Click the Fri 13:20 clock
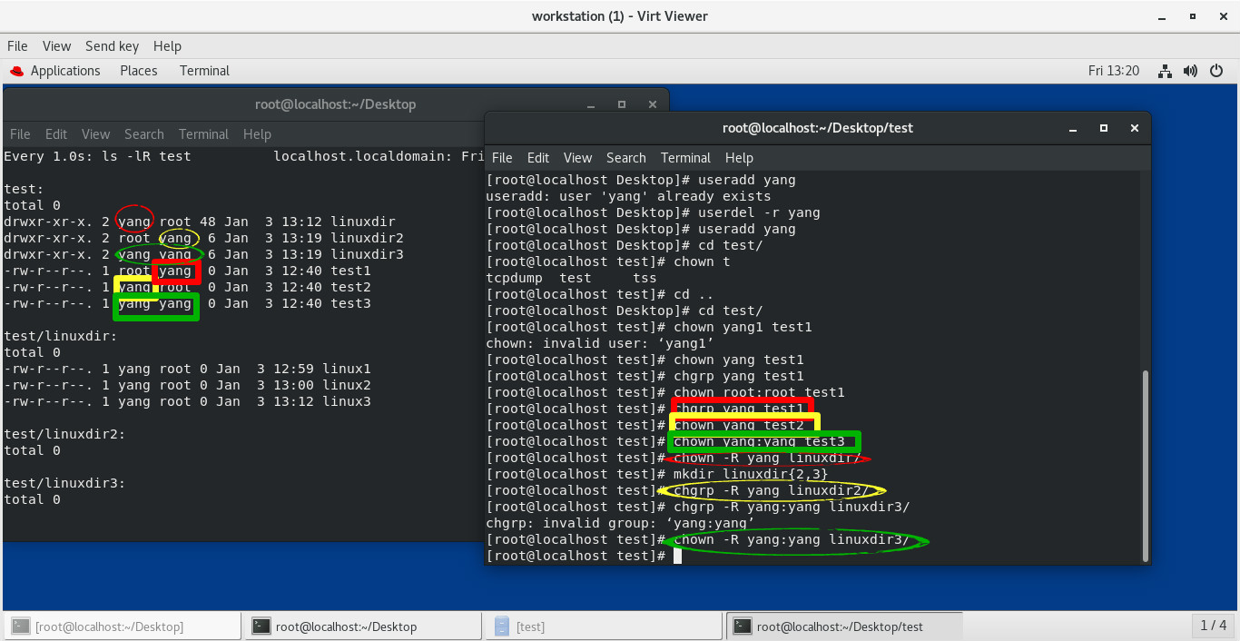The image size is (1240, 641). 1114,71
